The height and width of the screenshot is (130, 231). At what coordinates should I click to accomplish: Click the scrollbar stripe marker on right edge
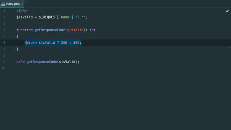[x=229, y=47]
